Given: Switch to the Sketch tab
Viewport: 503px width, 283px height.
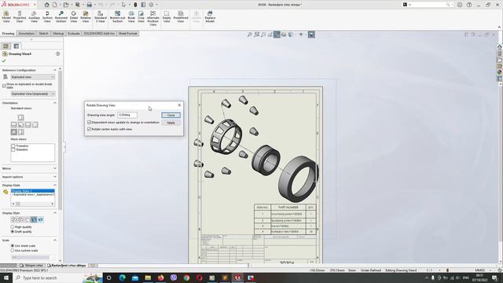Looking at the screenshot, I should (44, 33).
